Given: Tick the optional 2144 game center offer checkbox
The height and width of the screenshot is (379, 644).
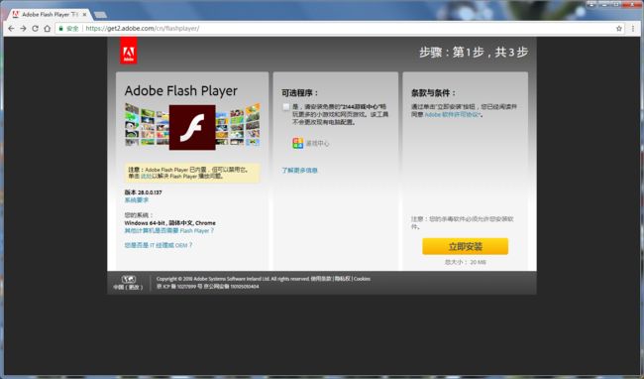Looking at the screenshot, I should point(286,107).
